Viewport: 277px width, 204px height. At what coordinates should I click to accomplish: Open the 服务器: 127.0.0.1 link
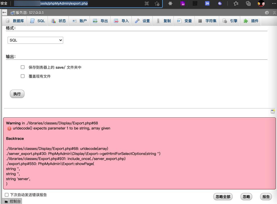[x=29, y=13]
